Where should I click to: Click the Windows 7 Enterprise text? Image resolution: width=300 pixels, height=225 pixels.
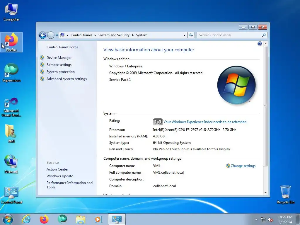(126, 66)
